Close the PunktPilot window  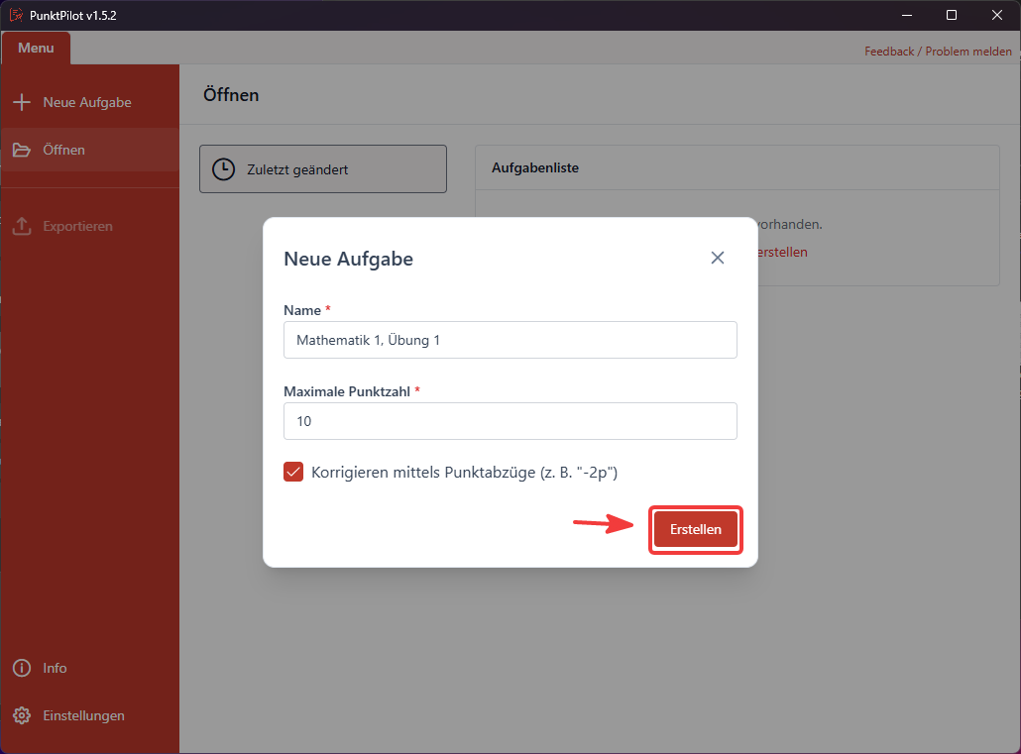(997, 15)
